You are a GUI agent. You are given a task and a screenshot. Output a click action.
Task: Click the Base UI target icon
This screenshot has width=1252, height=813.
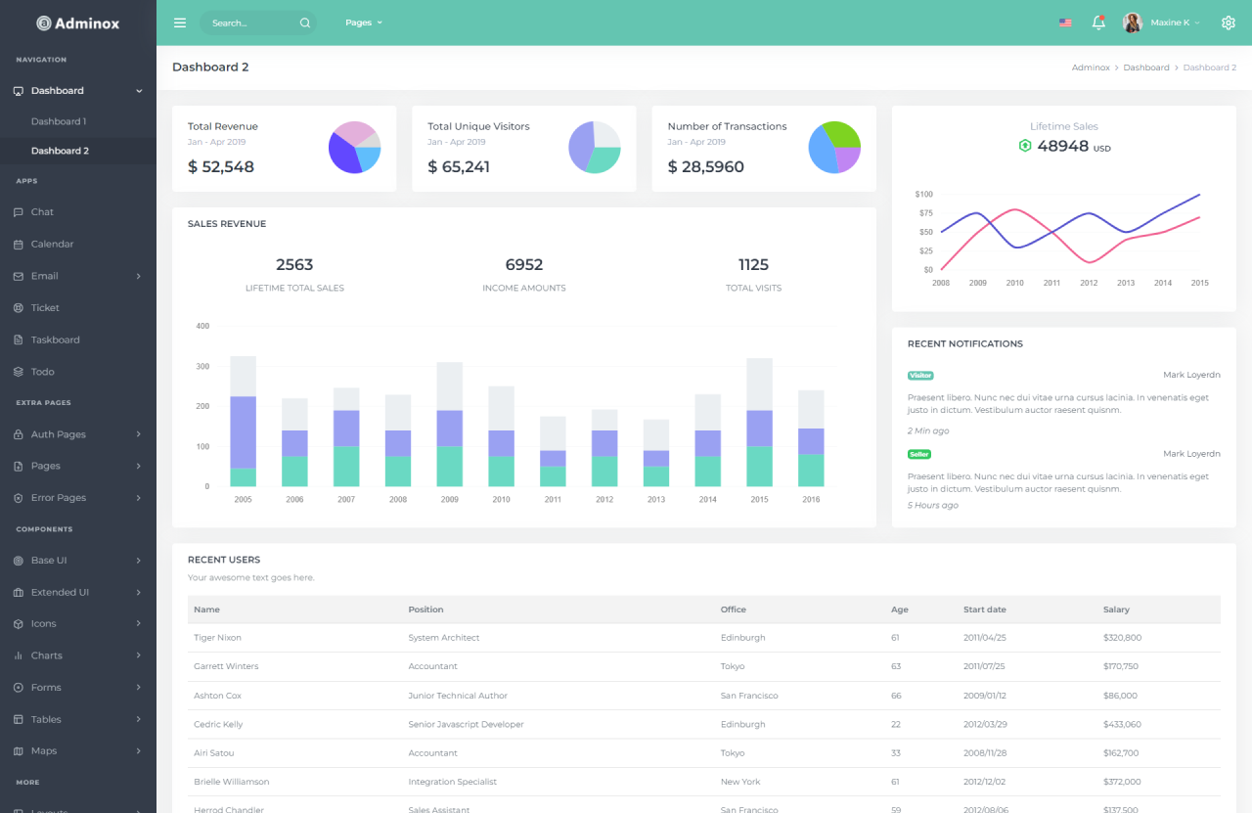tap(19, 561)
